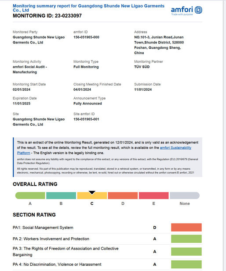Click the Announcement Type value Fully Announced
This screenshot has width=226, height=271.
[87, 103]
